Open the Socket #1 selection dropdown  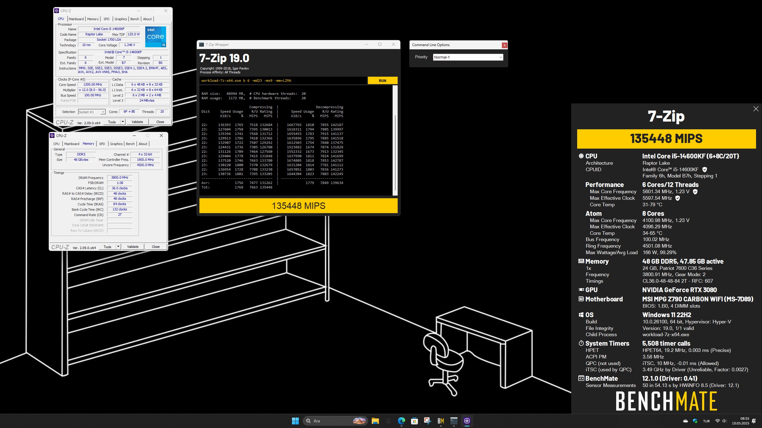point(92,112)
